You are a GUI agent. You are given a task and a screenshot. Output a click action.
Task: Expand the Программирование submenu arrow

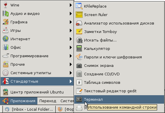pyautogui.click(x=71, y=56)
